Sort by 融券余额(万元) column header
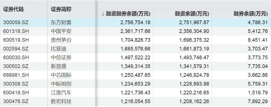The image size is (271, 107). pyautogui.click(x=250, y=13)
